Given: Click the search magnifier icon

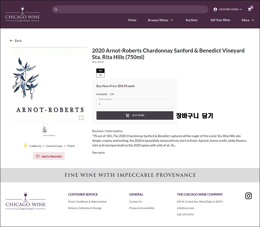Looking at the screenshot, I should point(56,9).
